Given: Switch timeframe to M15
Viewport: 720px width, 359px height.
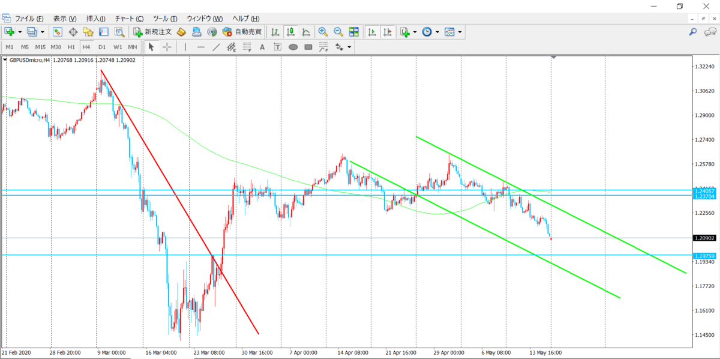Looking at the screenshot, I should (40, 47).
